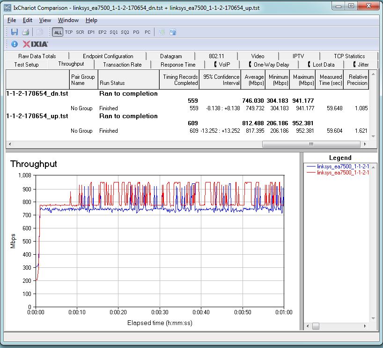Toggle the PG filter button
The width and height of the screenshot is (383, 348).
(x=136, y=32)
